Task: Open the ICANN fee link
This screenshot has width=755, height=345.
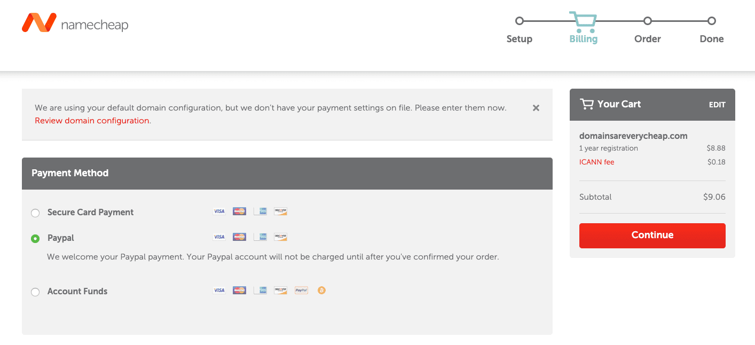Action: pos(596,162)
